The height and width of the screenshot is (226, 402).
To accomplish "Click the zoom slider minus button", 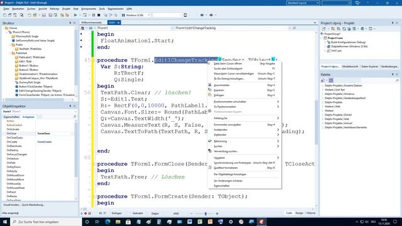I will point(192,213).
